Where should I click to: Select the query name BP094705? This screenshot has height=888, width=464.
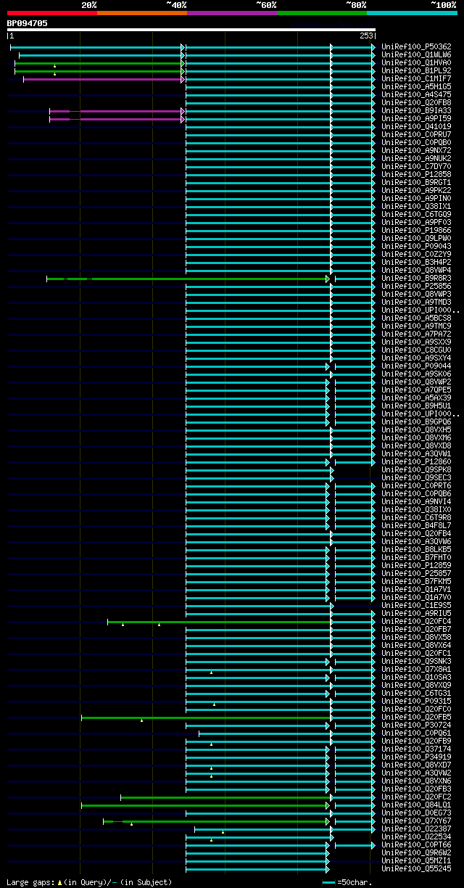click(x=28, y=23)
